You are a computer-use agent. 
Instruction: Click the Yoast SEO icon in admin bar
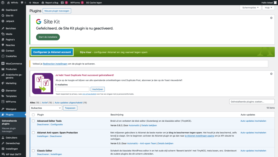point(62,2)
